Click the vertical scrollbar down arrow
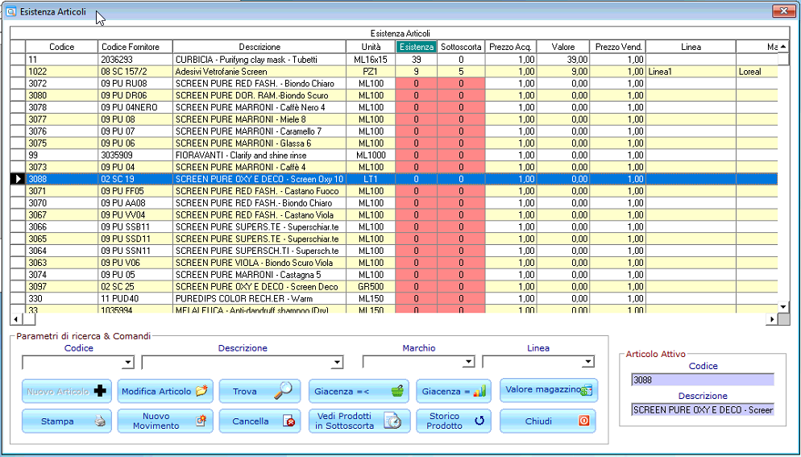Screen dimensions: 801x457 783,307
